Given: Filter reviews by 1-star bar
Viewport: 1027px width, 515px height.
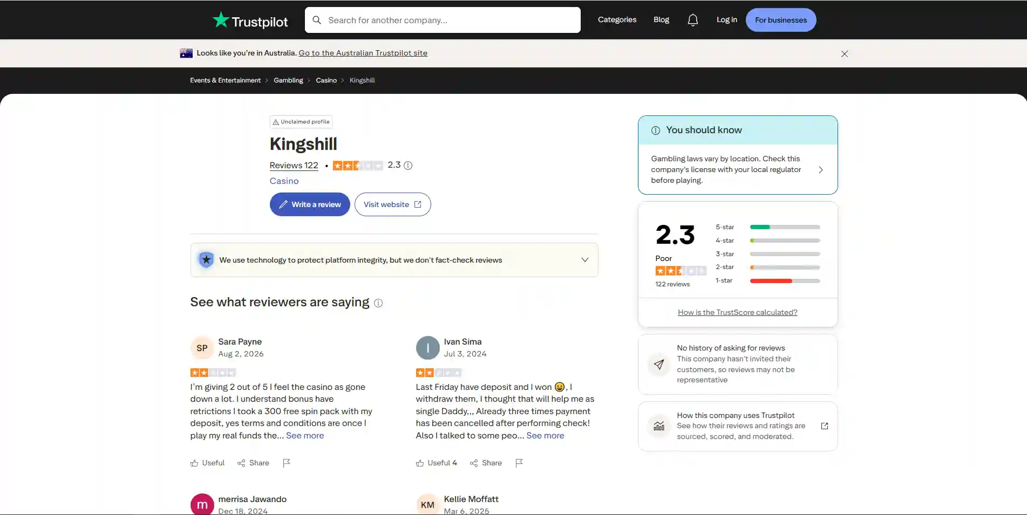Looking at the screenshot, I should 767,280.
